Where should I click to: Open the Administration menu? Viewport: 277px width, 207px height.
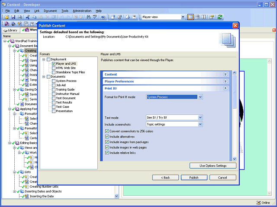[82, 11]
